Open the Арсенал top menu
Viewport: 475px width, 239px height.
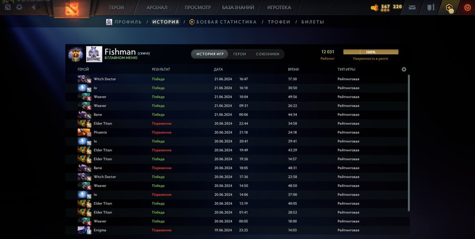157,7
